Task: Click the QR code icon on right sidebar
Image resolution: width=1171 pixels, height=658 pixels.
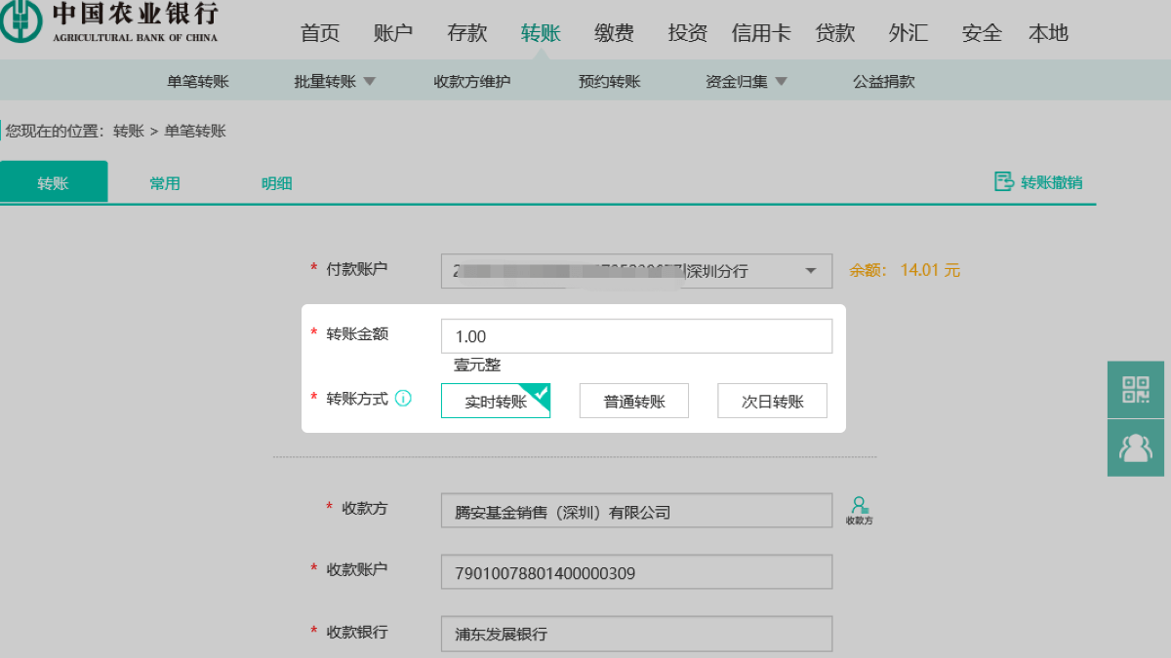Action: (1136, 389)
